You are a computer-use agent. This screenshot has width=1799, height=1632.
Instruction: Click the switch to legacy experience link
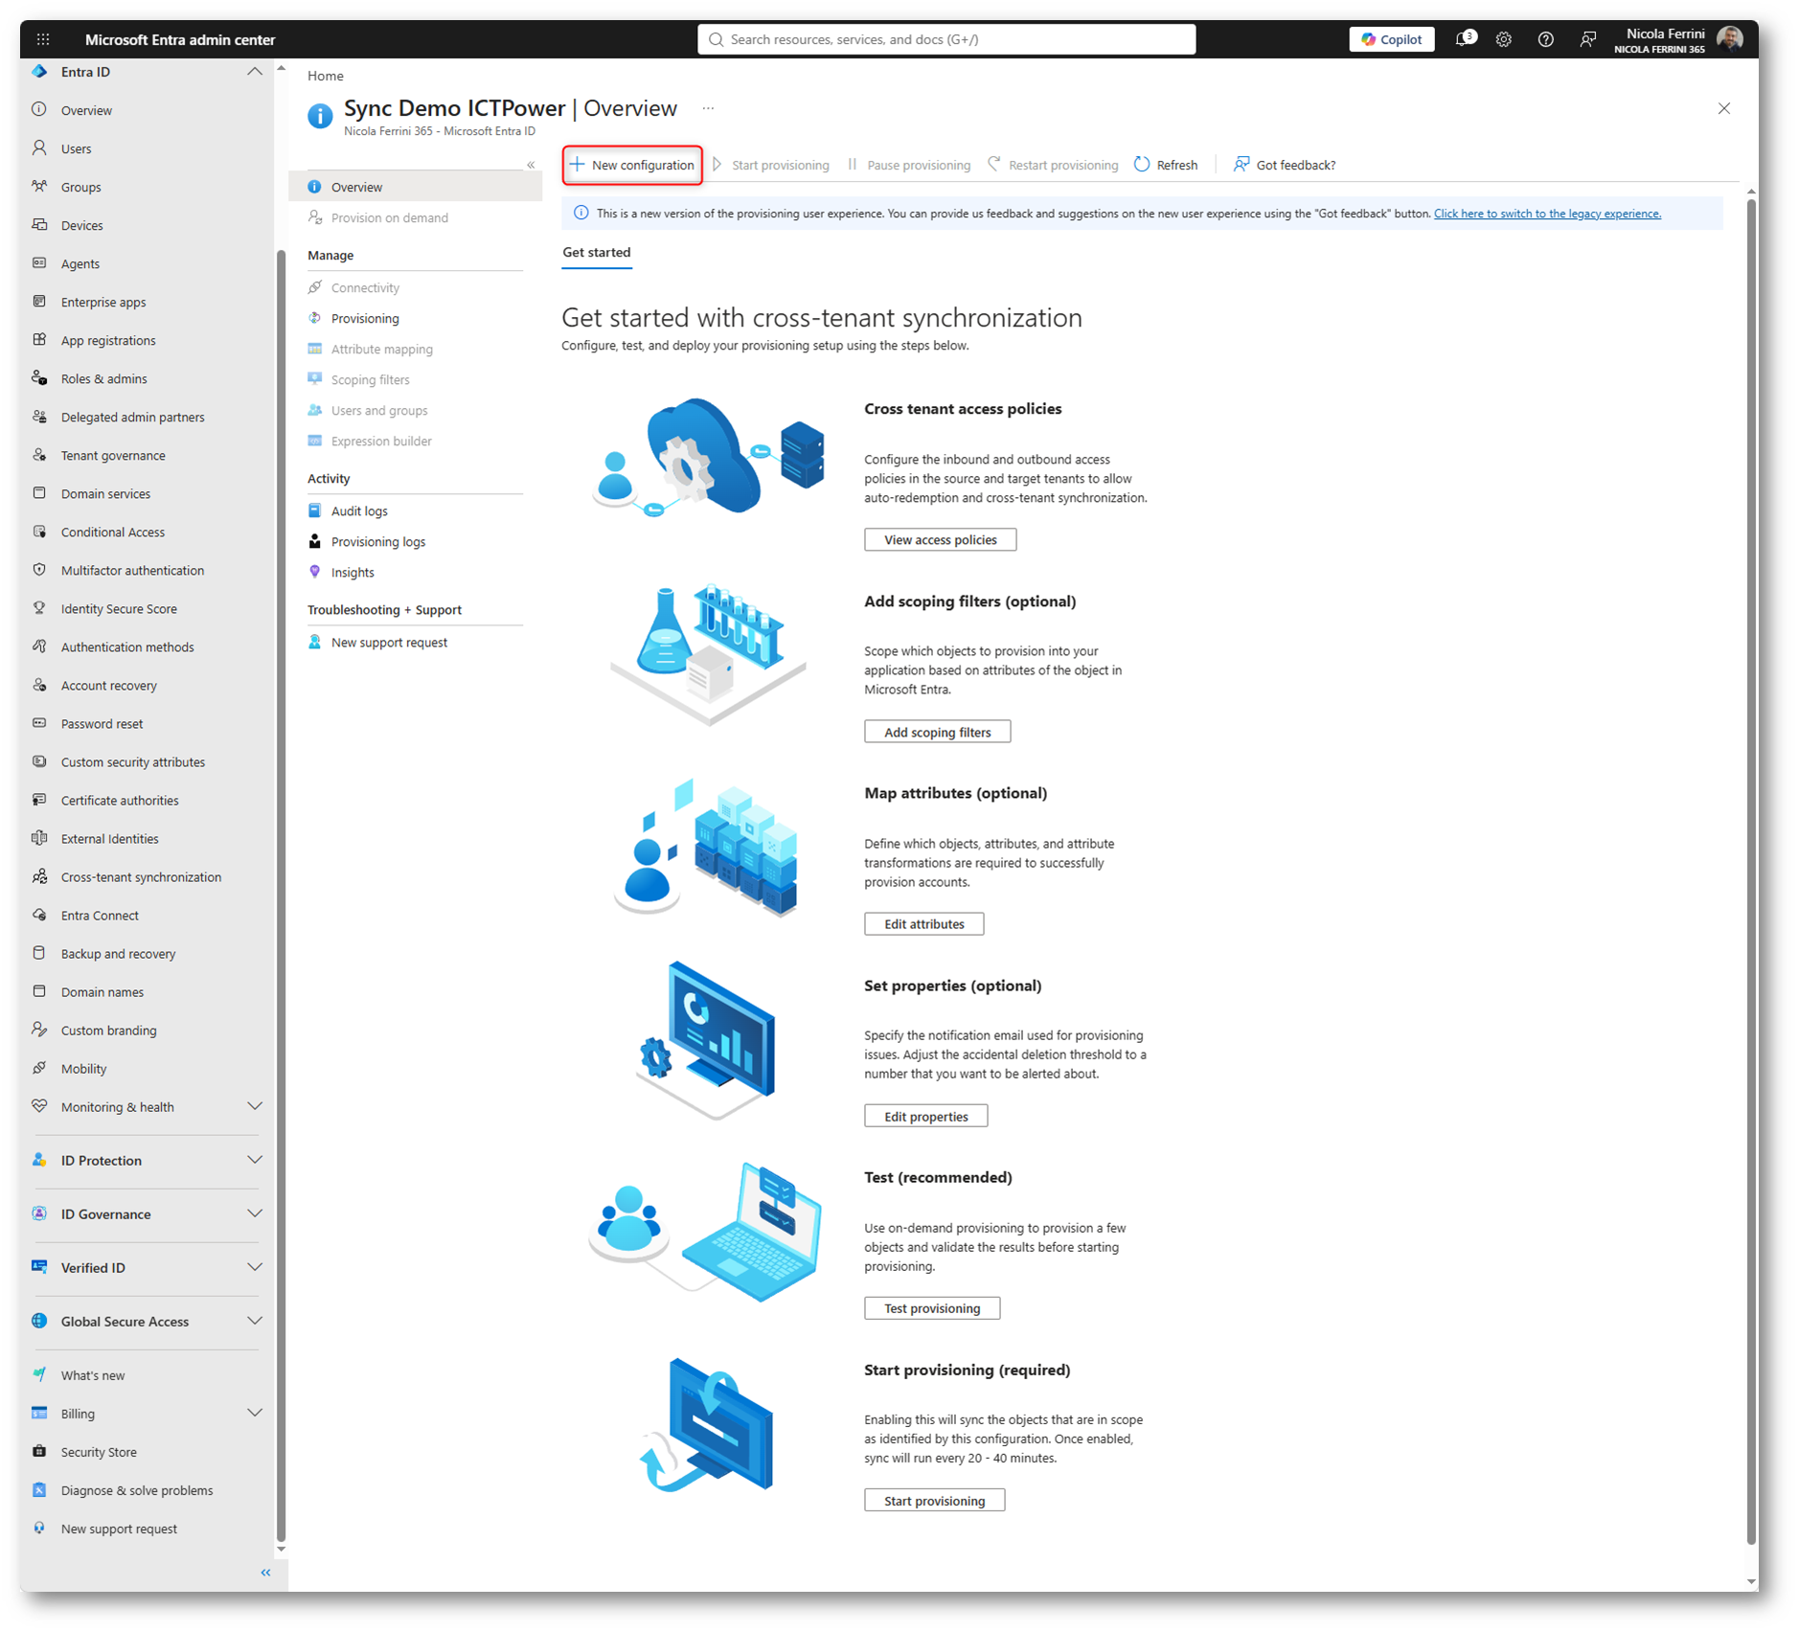tap(1547, 214)
